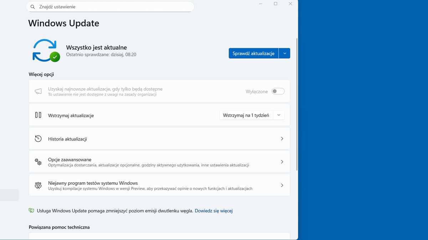Click the Windows Update sync status icon
Image resolution: width=428 pixels, height=240 pixels.
pos(45,50)
